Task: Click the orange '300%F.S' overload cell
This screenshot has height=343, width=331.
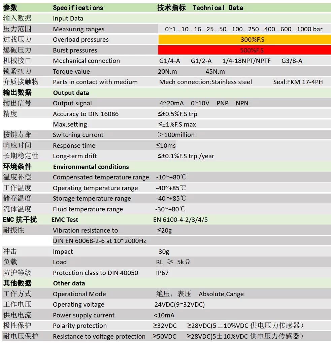Action: point(244,40)
